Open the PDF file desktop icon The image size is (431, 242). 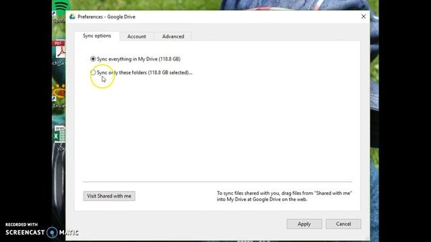coord(59,53)
